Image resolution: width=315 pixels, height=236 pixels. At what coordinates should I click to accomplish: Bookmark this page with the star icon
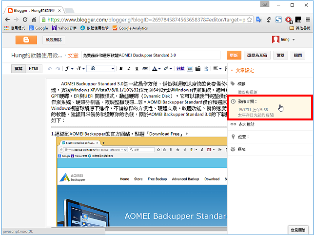tap(249, 20)
